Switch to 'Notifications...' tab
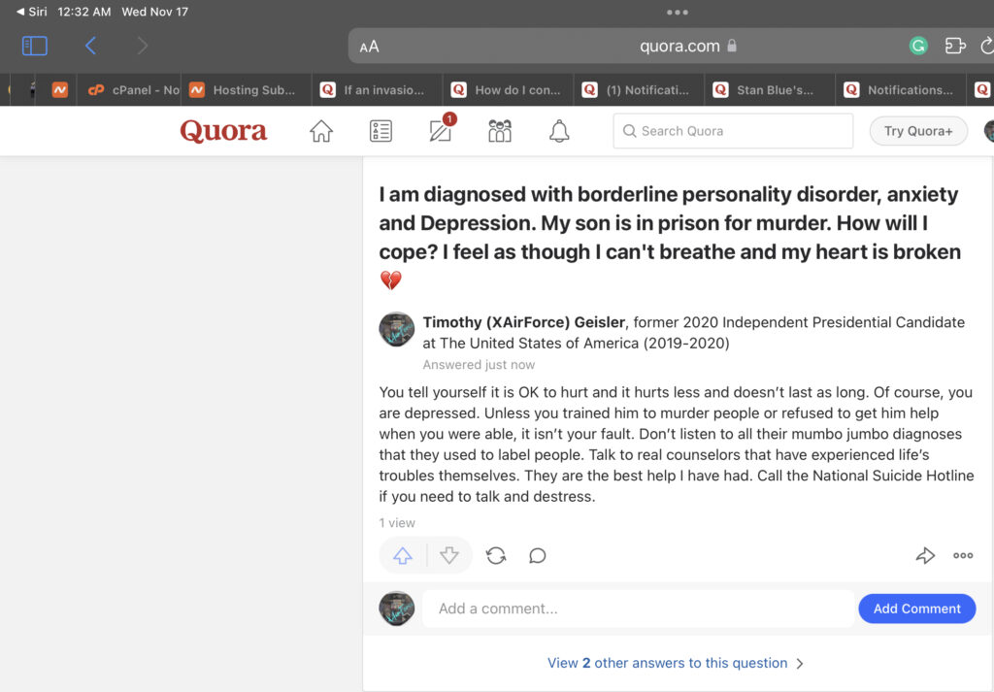The width and height of the screenshot is (994, 692). (x=901, y=90)
